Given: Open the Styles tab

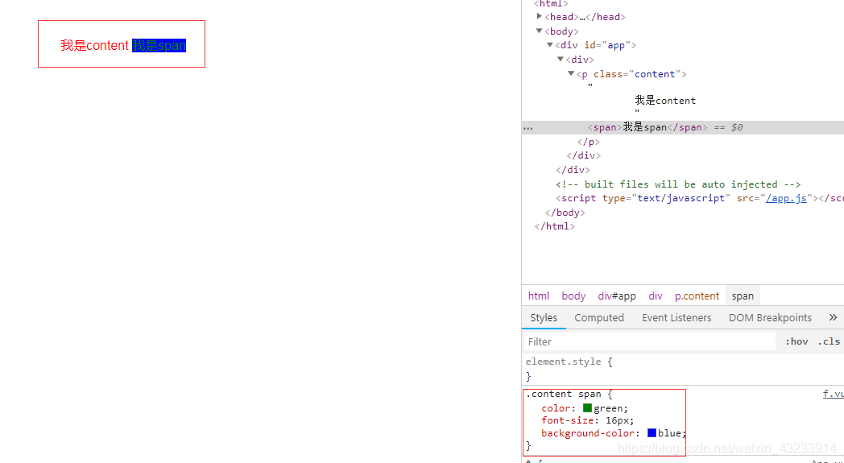Looking at the screenshot, I should (x=544, y=317).
